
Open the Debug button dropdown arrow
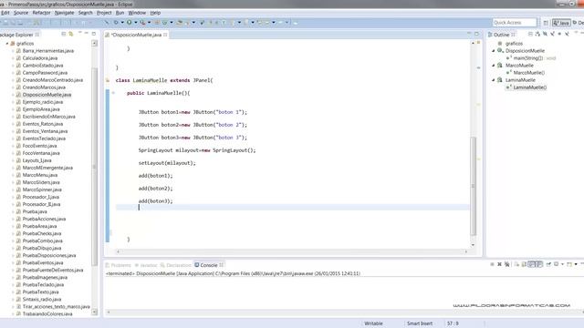(122, 22)
